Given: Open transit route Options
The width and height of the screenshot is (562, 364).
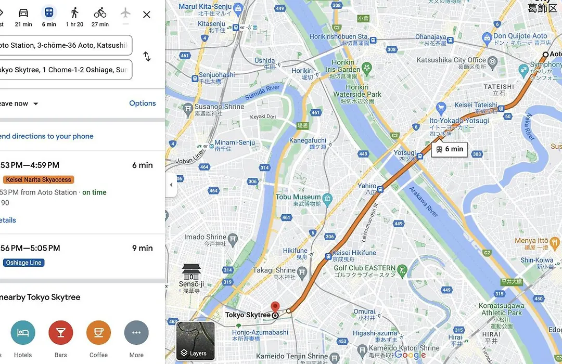Looking at the screenshot, I should pyautogui.click(x=142, y=103).
